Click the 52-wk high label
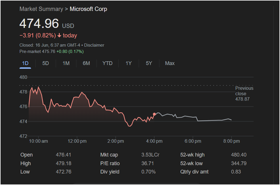 coord(192,155)
